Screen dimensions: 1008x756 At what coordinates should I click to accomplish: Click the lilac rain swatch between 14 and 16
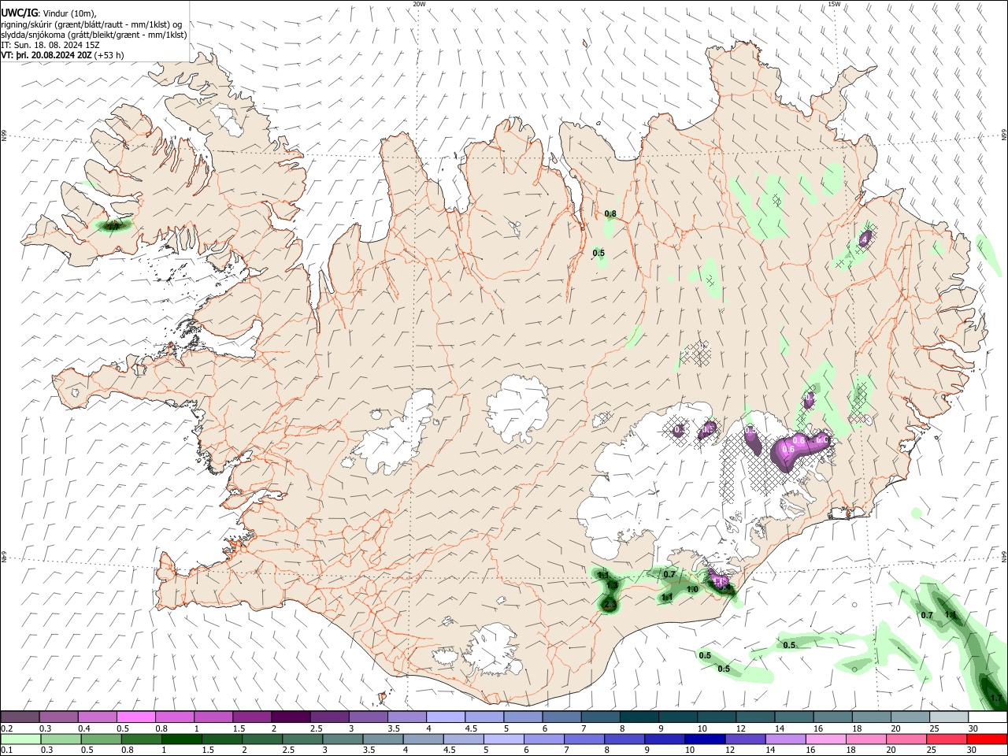click(785, 739)
